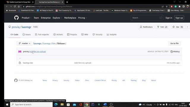Image resolution: width=190 pixels, height=107 pixels.
Task: Open File Explorer from taskbar
Action: click(x=62, y=104)
